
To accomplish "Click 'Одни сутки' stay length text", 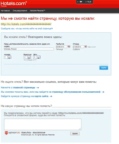I will coord(92,47).
